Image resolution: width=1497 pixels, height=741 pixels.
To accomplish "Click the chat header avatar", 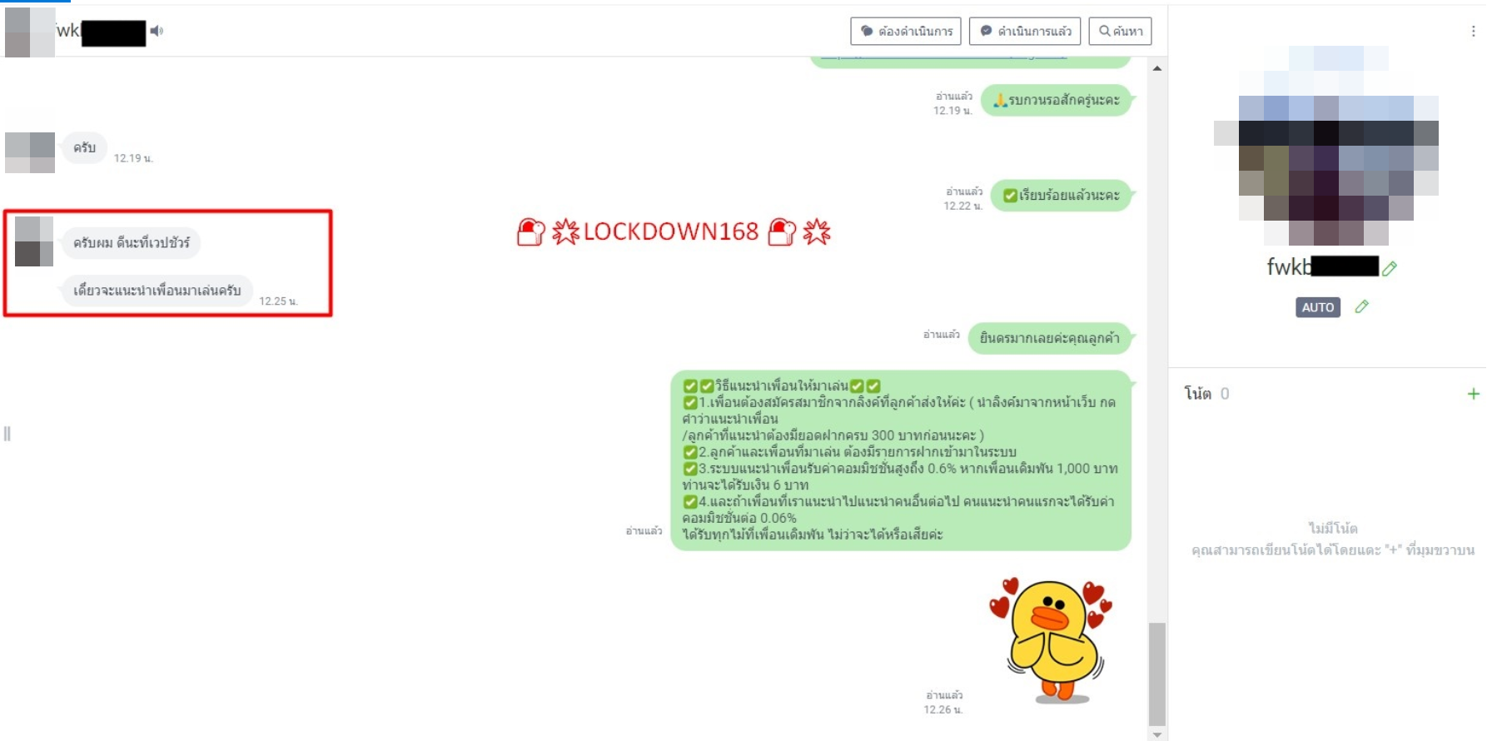I will point(30,32).
